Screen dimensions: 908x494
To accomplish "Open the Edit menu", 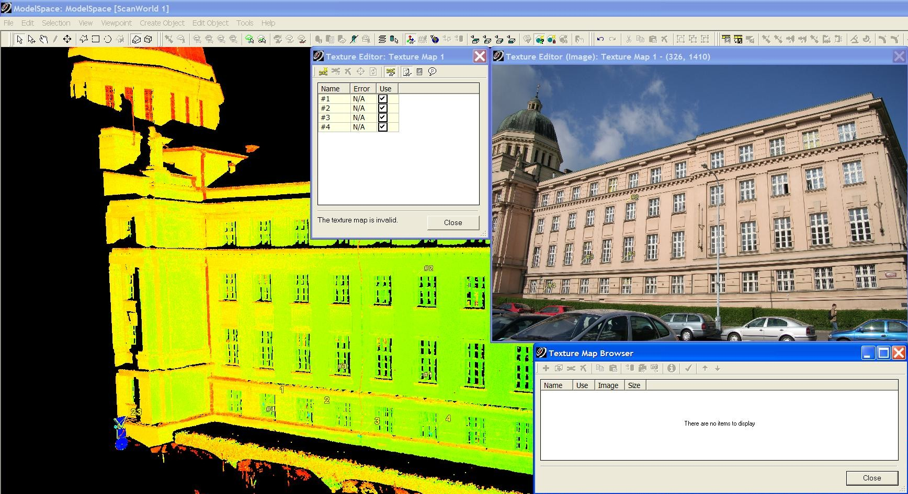I will click(28, 23).
